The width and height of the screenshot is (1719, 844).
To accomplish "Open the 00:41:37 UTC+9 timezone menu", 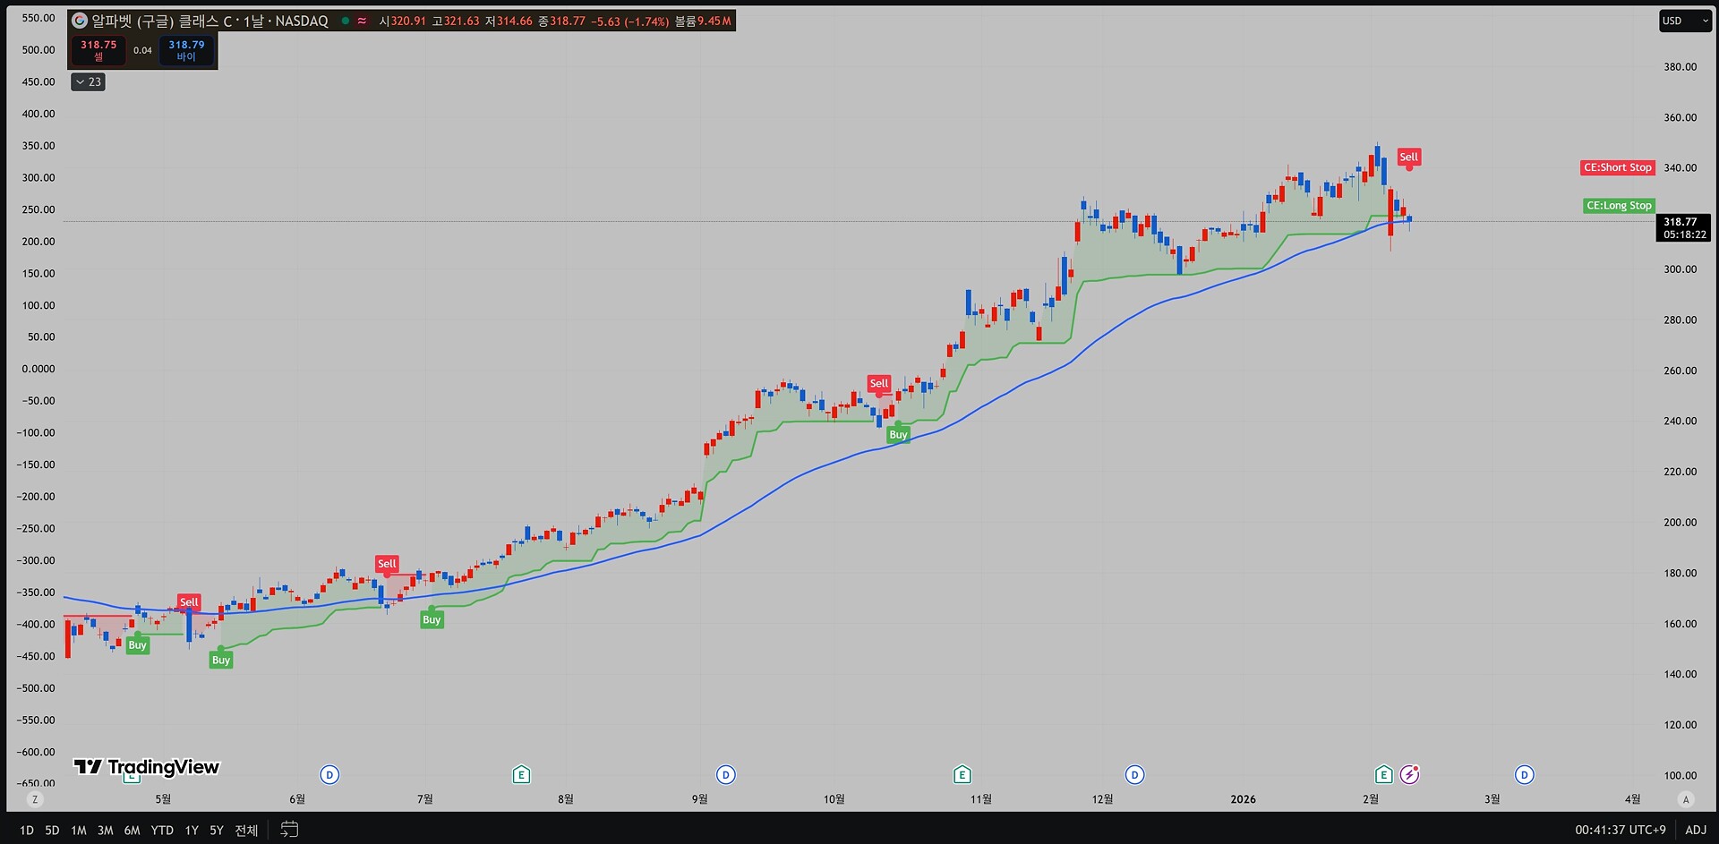I will coord(1621,830).
